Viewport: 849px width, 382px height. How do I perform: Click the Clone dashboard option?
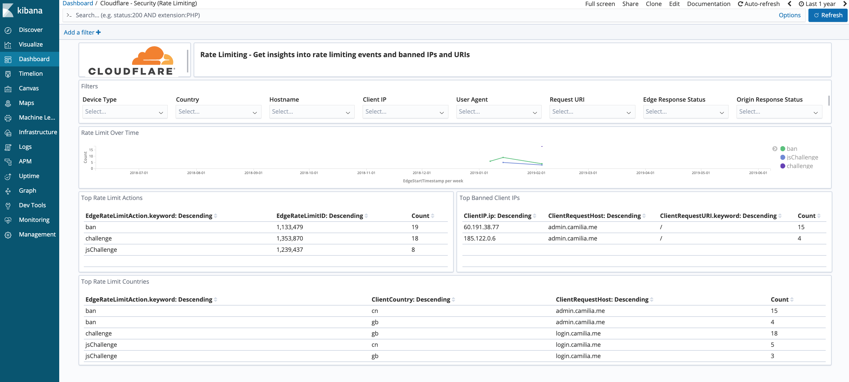pyautogui.click(x=652, y=4)
